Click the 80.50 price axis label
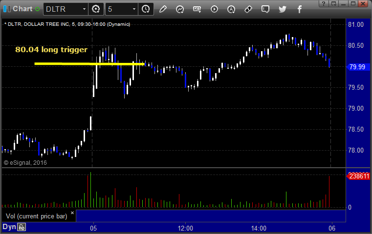372x234 pixels. 356,46
